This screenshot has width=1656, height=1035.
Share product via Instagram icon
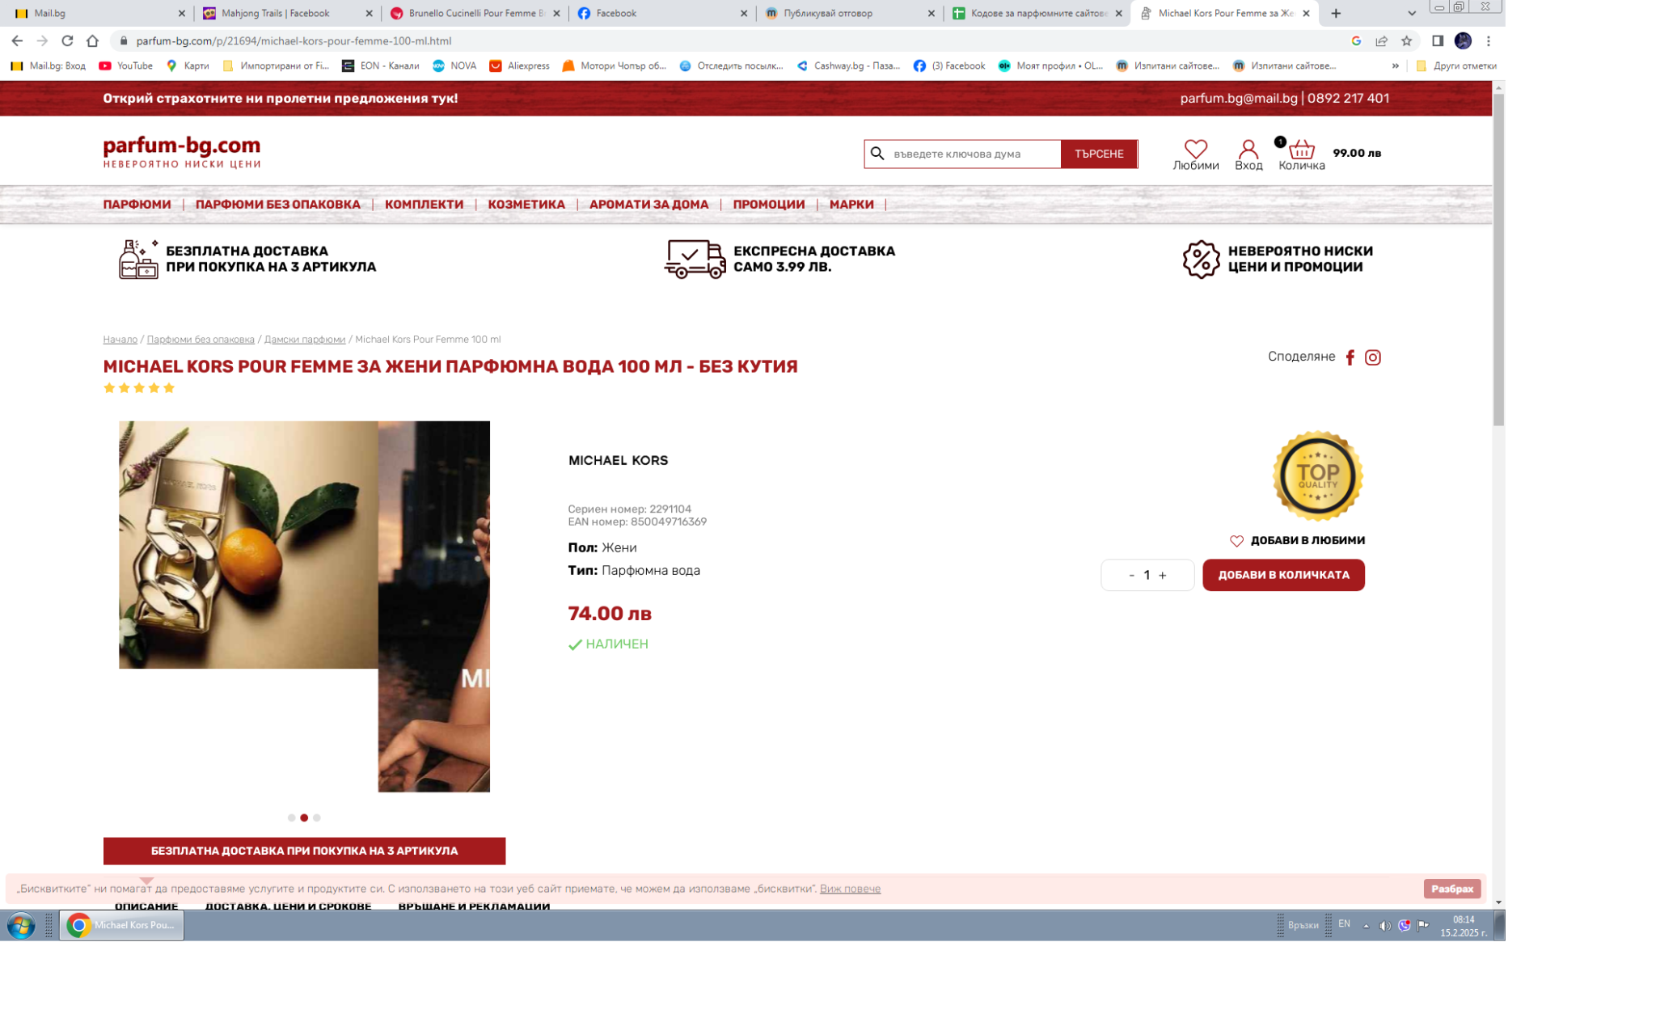click(x=1372, y=357)
